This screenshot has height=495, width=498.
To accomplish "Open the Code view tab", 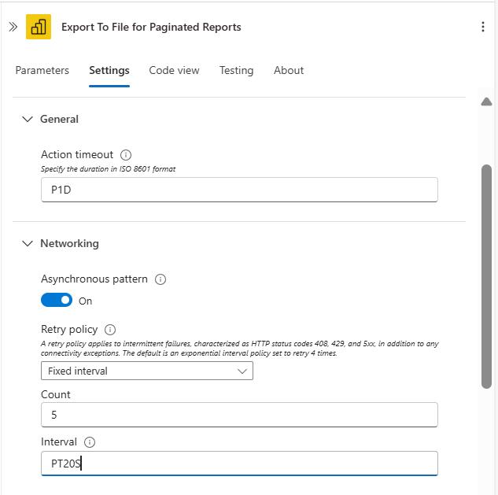I will 174,70.
